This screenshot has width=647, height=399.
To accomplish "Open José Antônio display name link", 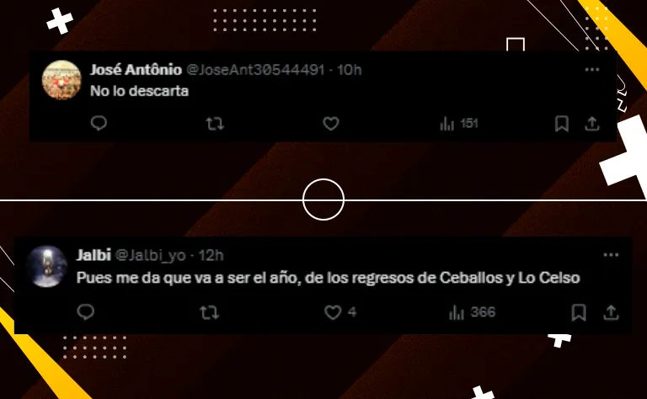I will click(x=136, y=69).
